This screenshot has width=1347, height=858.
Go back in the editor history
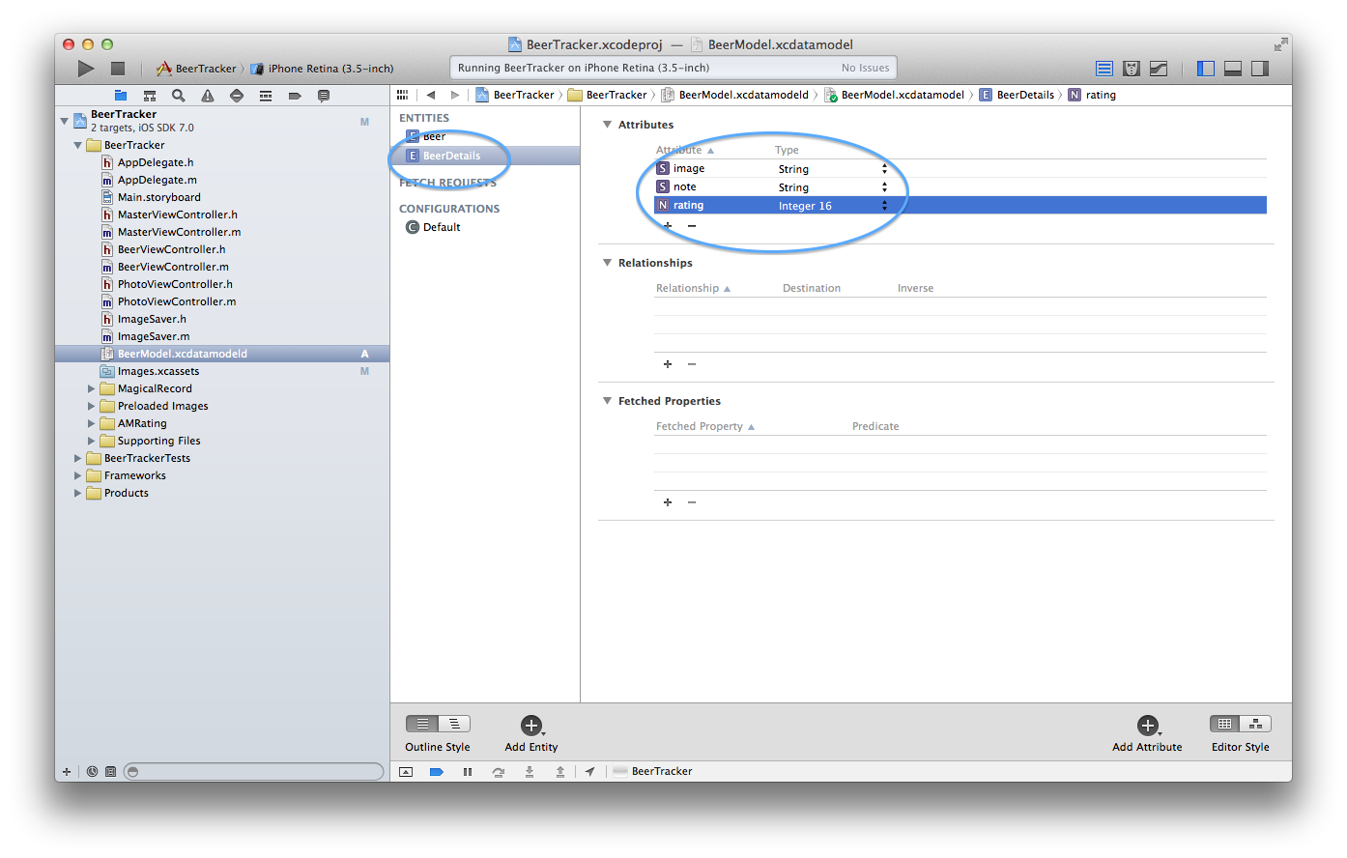pyautogui.click(x=431, y=95)
